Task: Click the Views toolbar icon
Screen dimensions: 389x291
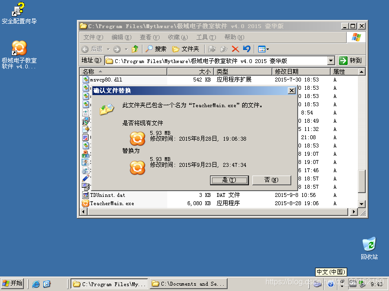Action: pos(263,49)
